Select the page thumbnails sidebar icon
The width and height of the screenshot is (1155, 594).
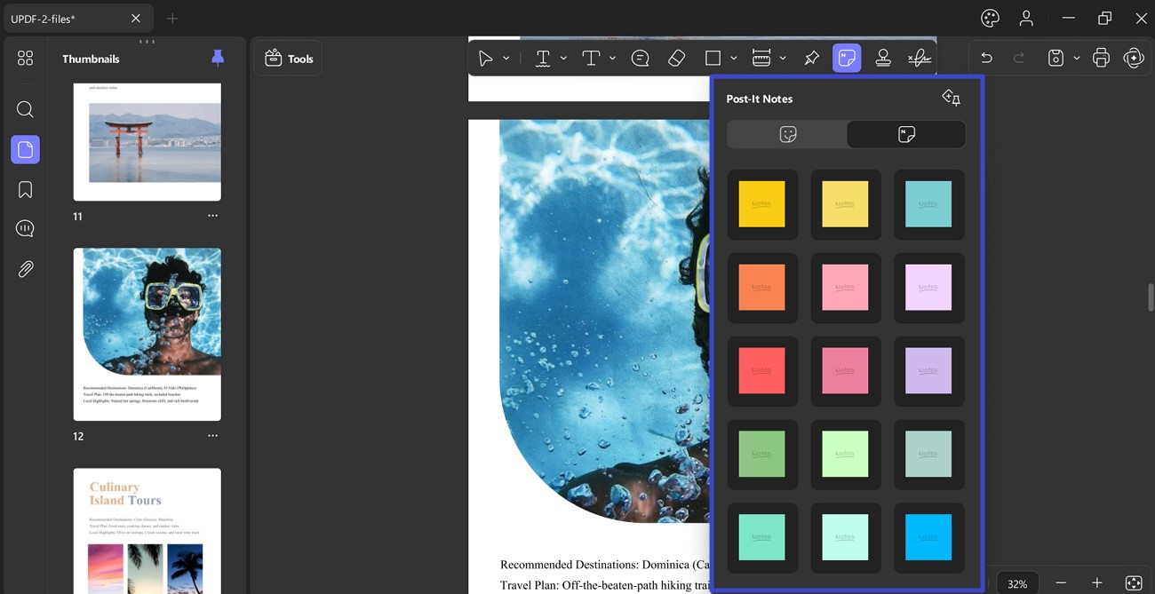point(25,149)
